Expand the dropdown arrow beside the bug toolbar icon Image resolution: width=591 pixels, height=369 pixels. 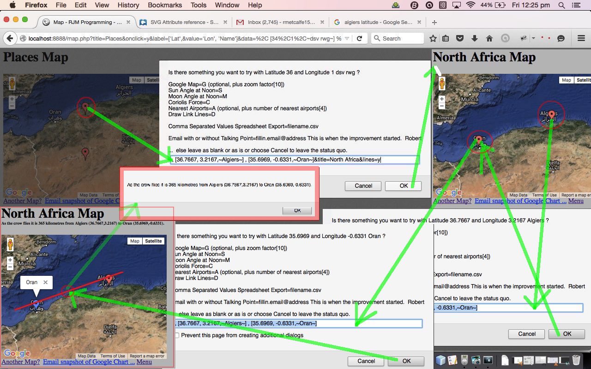click(x=533, y=38)
